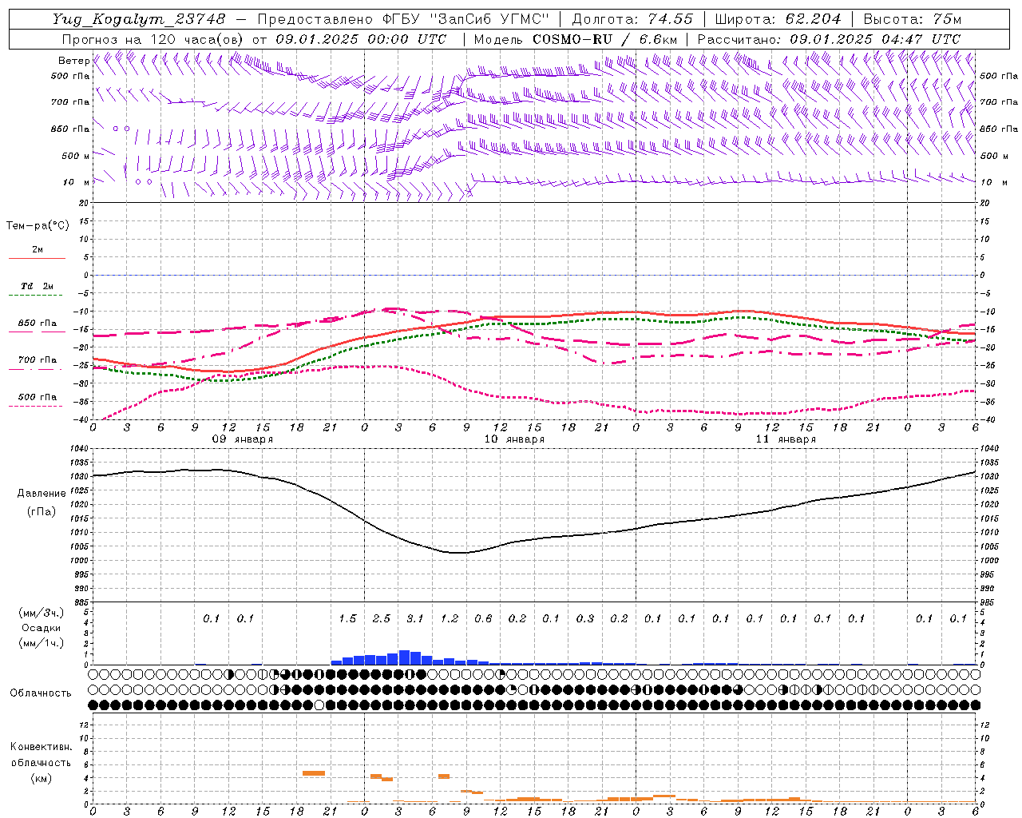The height and width of the screenshot is (818, 1022).
Task: Click the 0.6 precipitation value
Action: click(483, 618)
